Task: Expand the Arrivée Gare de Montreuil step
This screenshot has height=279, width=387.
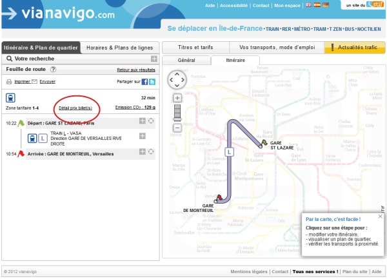Action: pyautogui.click(x=143, y=151)
